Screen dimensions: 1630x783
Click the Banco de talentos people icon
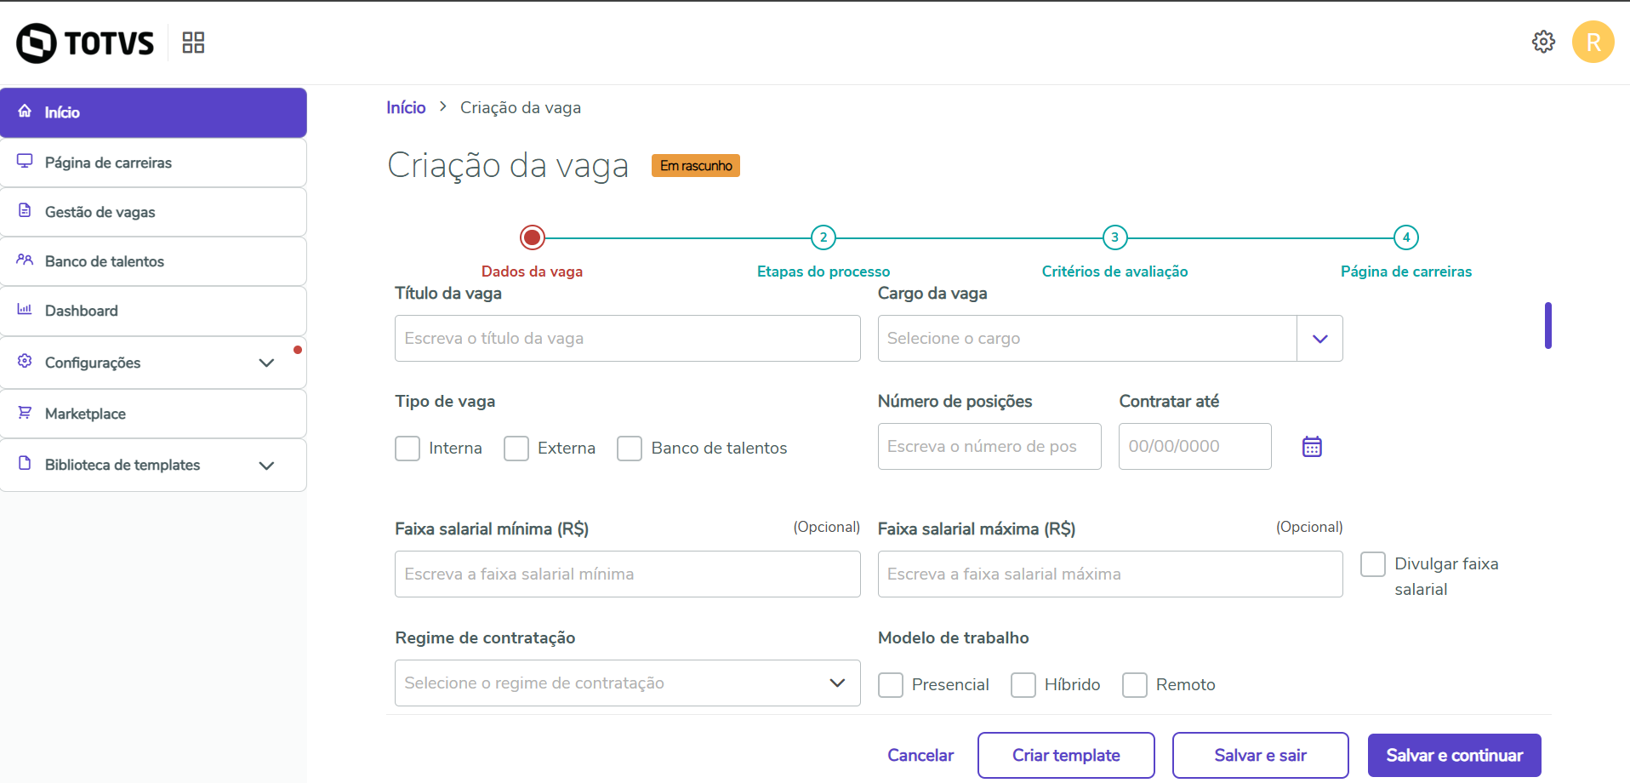click(x=25, y=260)
